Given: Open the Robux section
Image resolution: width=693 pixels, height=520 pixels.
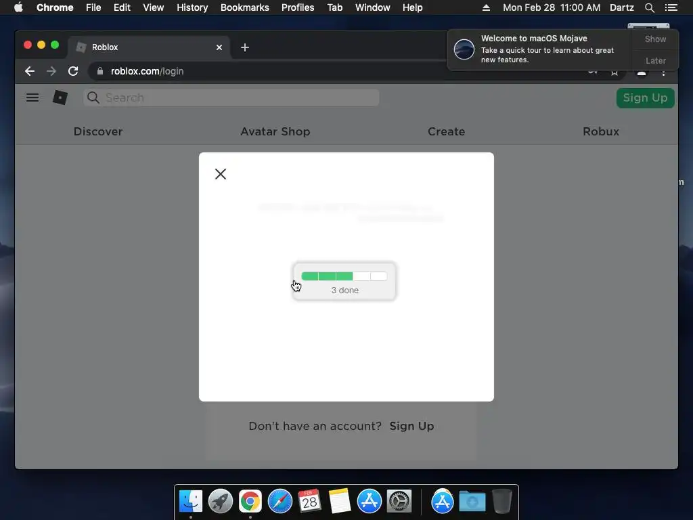Looking at the screenshot, I should pos(601,131).
